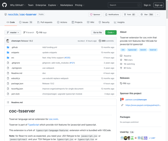The image size is (168, 141).
Task: Open the snippets folder
Action: click(x=15, y=52)
